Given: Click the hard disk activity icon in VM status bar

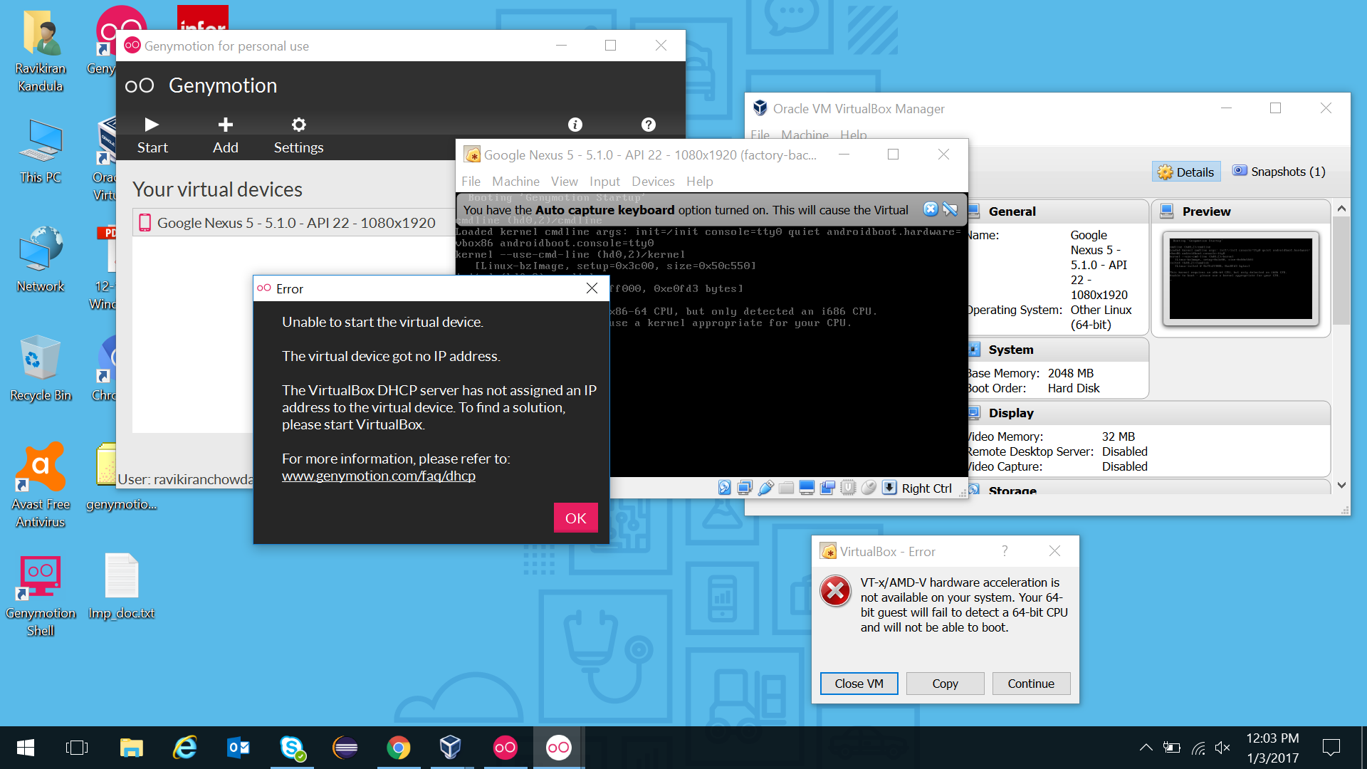Looking at the screenshot, I should [x=725, y=487].
